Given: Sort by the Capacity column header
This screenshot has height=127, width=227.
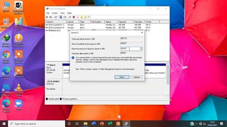Looking at the screenshot, I should click(125, 22).
